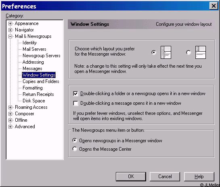Image resolution: width=220 pixels, height=187 pixels.
Task: Click the OK button
Action: (131, 177)
